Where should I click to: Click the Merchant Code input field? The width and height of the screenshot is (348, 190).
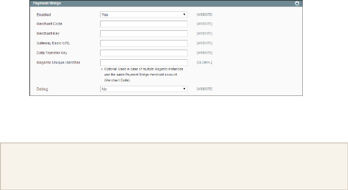[144, 24]
